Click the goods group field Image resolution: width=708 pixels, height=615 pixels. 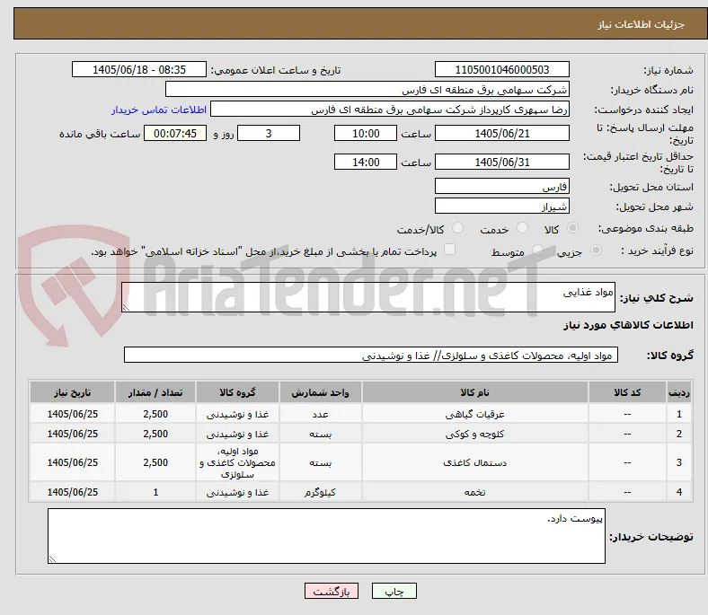tap(371, 356)
